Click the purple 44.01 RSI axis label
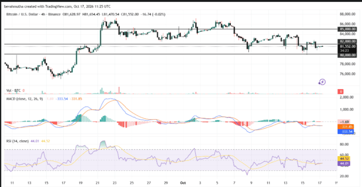The width and height of the screenshot is (362, 187). pos(344,164)
